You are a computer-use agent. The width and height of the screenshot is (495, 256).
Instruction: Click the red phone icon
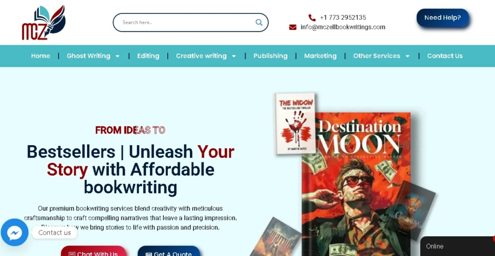[x=312, y=18]
